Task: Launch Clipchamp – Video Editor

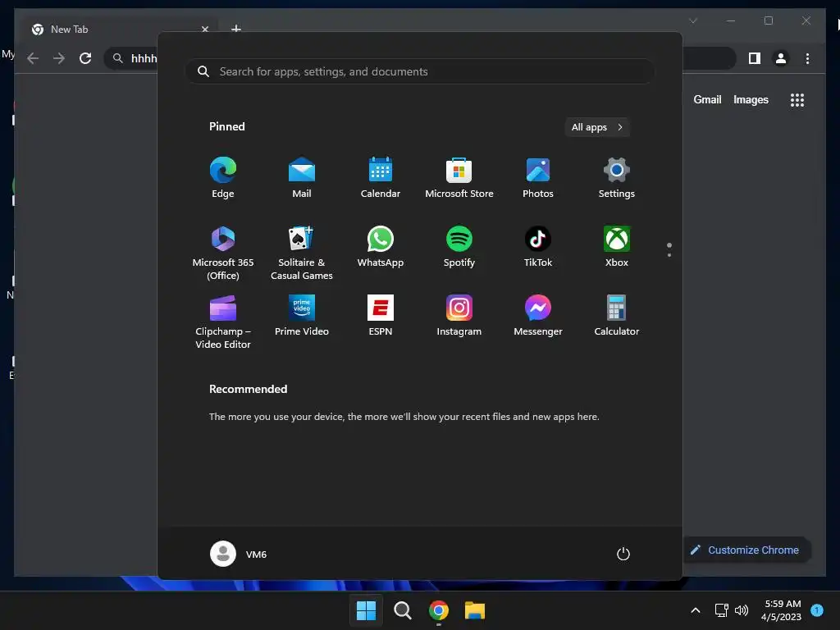Action: coord(223,322)
